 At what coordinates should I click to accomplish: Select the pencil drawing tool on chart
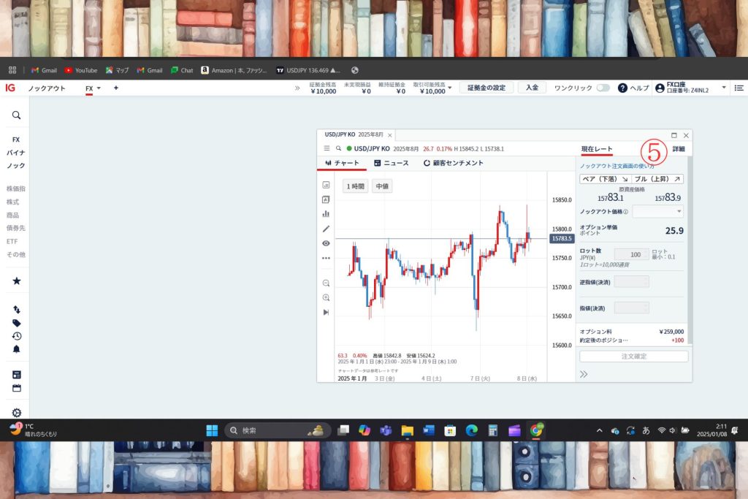pyautogui.click(x=326, y=229)
